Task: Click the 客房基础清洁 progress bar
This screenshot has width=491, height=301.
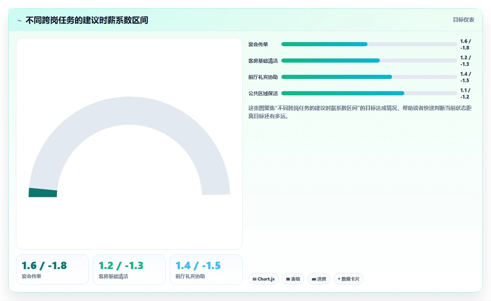Action: (369, 61)
